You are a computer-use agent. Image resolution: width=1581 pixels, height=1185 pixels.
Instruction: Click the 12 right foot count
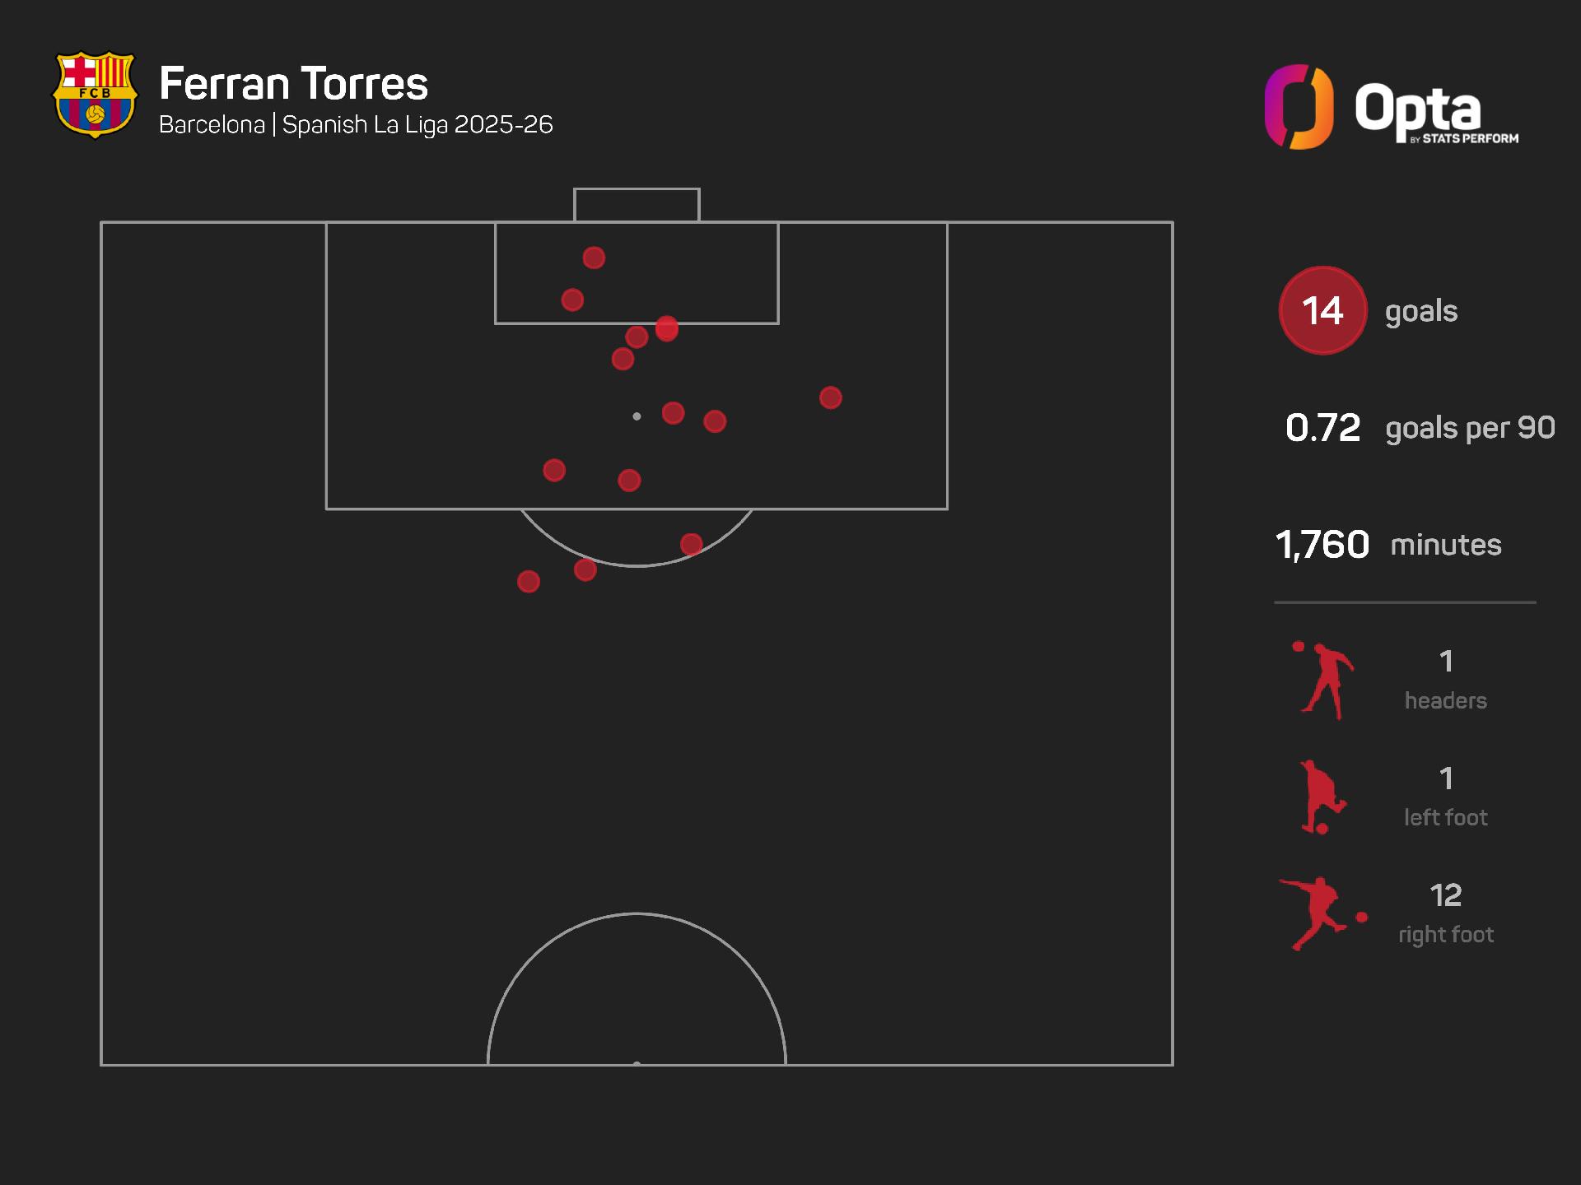click(x=1446, y=895)
